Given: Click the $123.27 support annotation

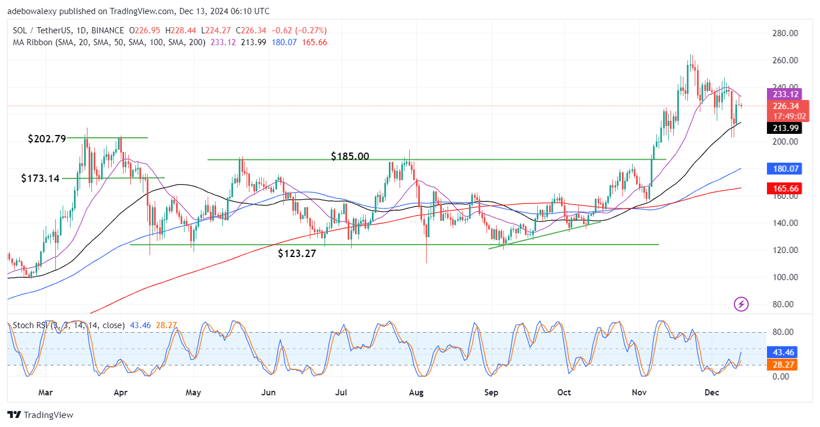Looking at the screenshot, I should click(x=297, y=254).
